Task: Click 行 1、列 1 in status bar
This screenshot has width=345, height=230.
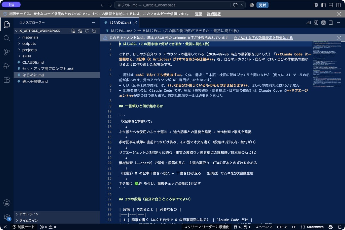Action: point(242,227)
